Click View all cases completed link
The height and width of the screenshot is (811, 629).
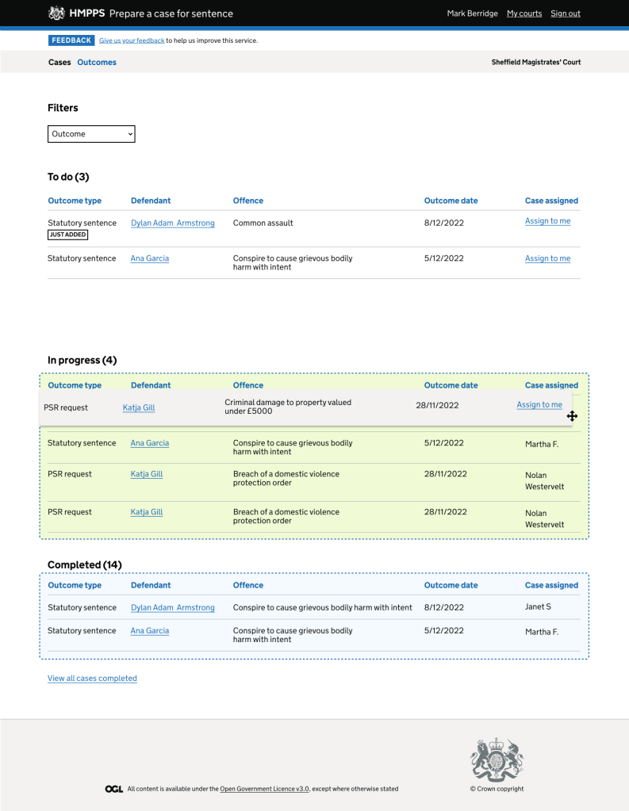click(x=92, y=679)
